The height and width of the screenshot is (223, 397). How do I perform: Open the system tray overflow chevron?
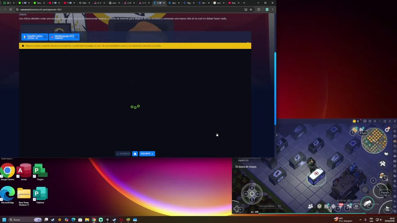360,220
